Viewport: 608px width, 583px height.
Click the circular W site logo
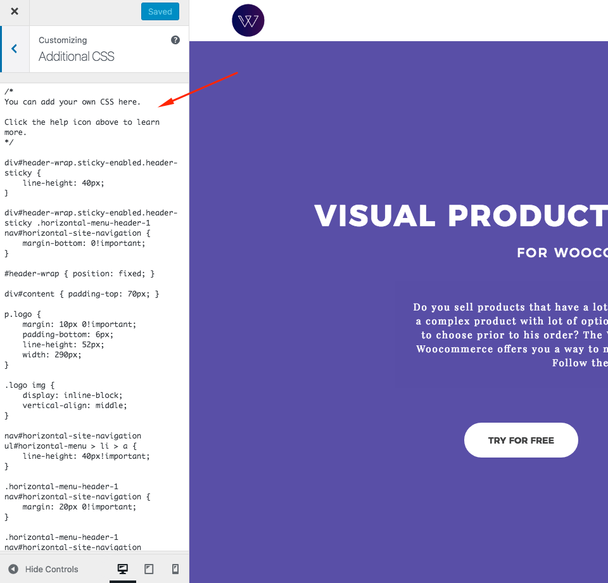click(x=248, y=20)
